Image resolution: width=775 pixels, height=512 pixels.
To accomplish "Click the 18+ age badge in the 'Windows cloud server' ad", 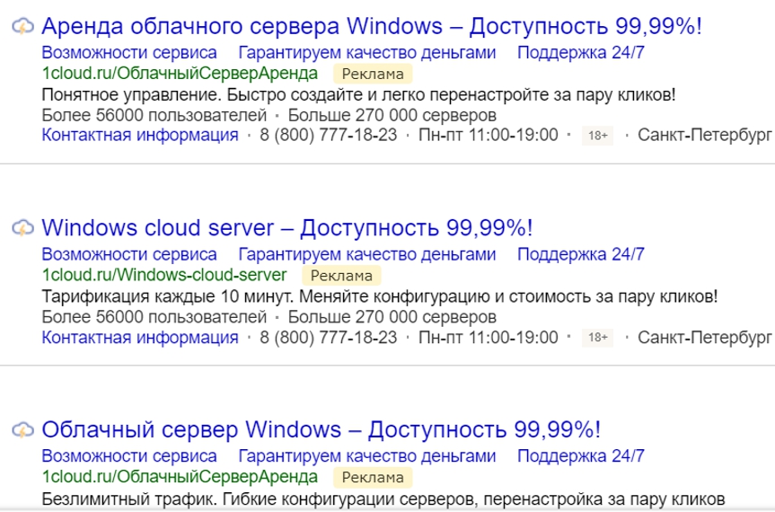I will [x=597, y=338].
